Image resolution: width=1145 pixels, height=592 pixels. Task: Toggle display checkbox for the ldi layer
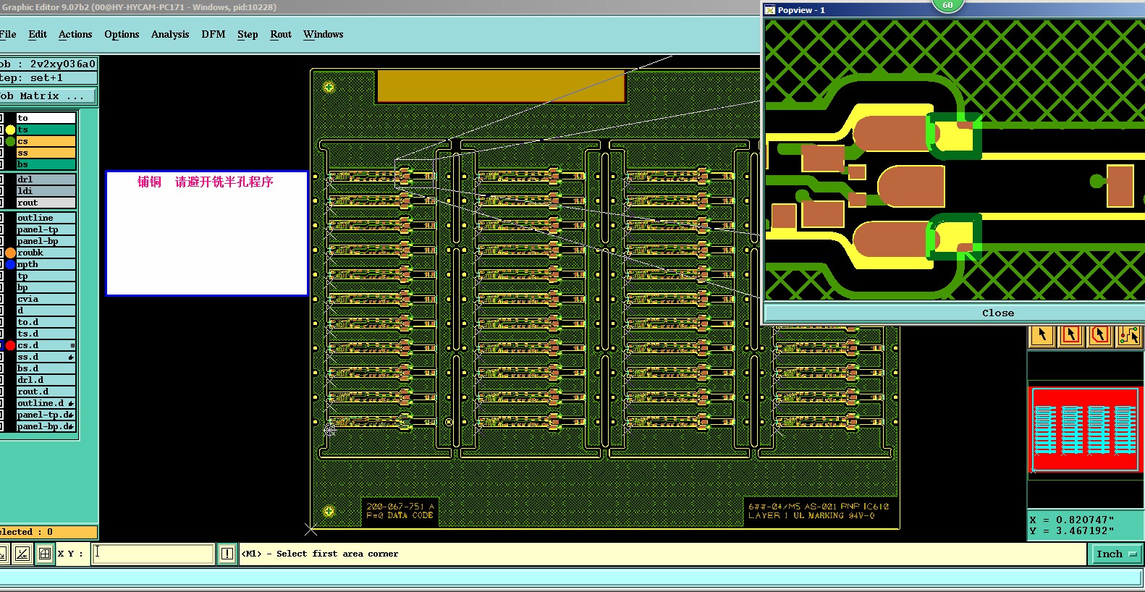[1, 191]
